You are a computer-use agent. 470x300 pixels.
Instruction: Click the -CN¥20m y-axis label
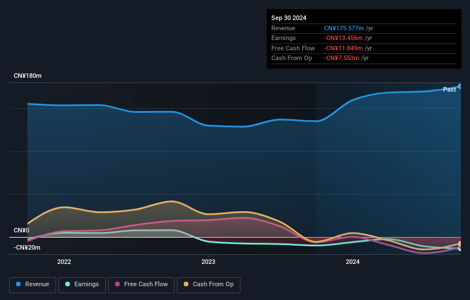coord(27,247)
